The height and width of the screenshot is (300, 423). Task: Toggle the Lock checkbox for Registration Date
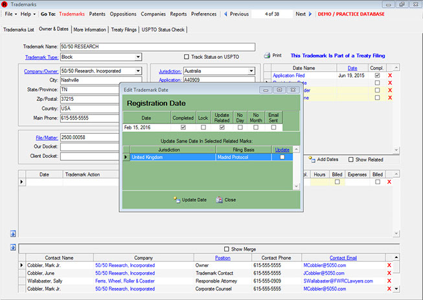tap(203, 128)
